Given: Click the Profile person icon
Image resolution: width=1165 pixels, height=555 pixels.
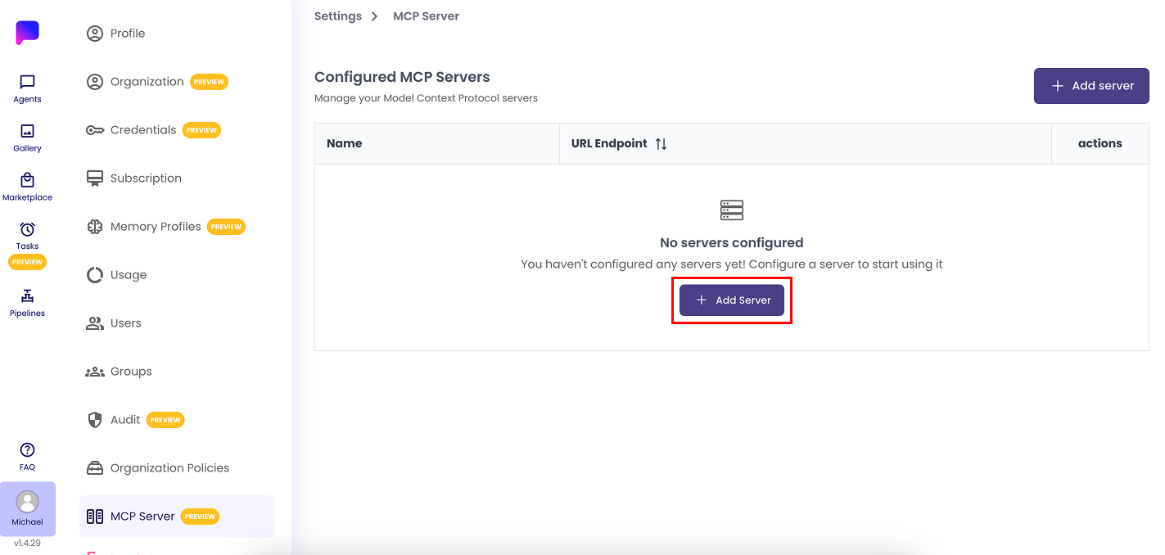Looking at the screenshot, I should pyautogui.click(x=95, y=34).
